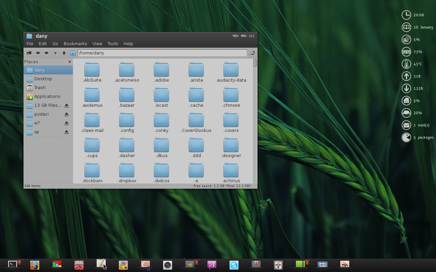Click the home folder toolbar icon

73,53
